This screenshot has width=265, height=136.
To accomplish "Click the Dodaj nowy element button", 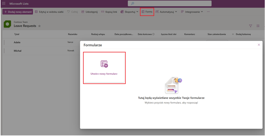I will point(18,12).
